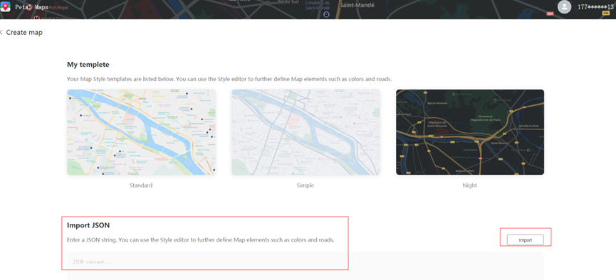The image size is (616, 280).
Task: Click the Simple label under thumbnail
Action: click(306, 185)
